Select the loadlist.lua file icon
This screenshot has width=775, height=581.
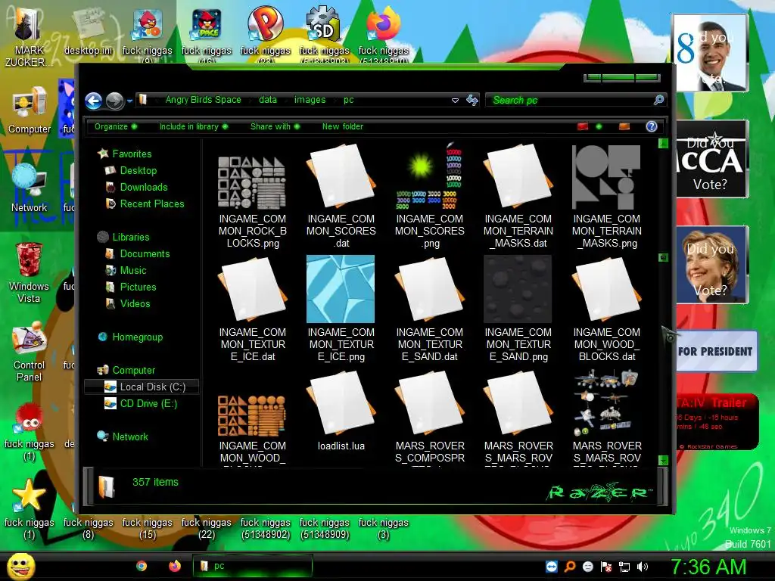point(341,402)
